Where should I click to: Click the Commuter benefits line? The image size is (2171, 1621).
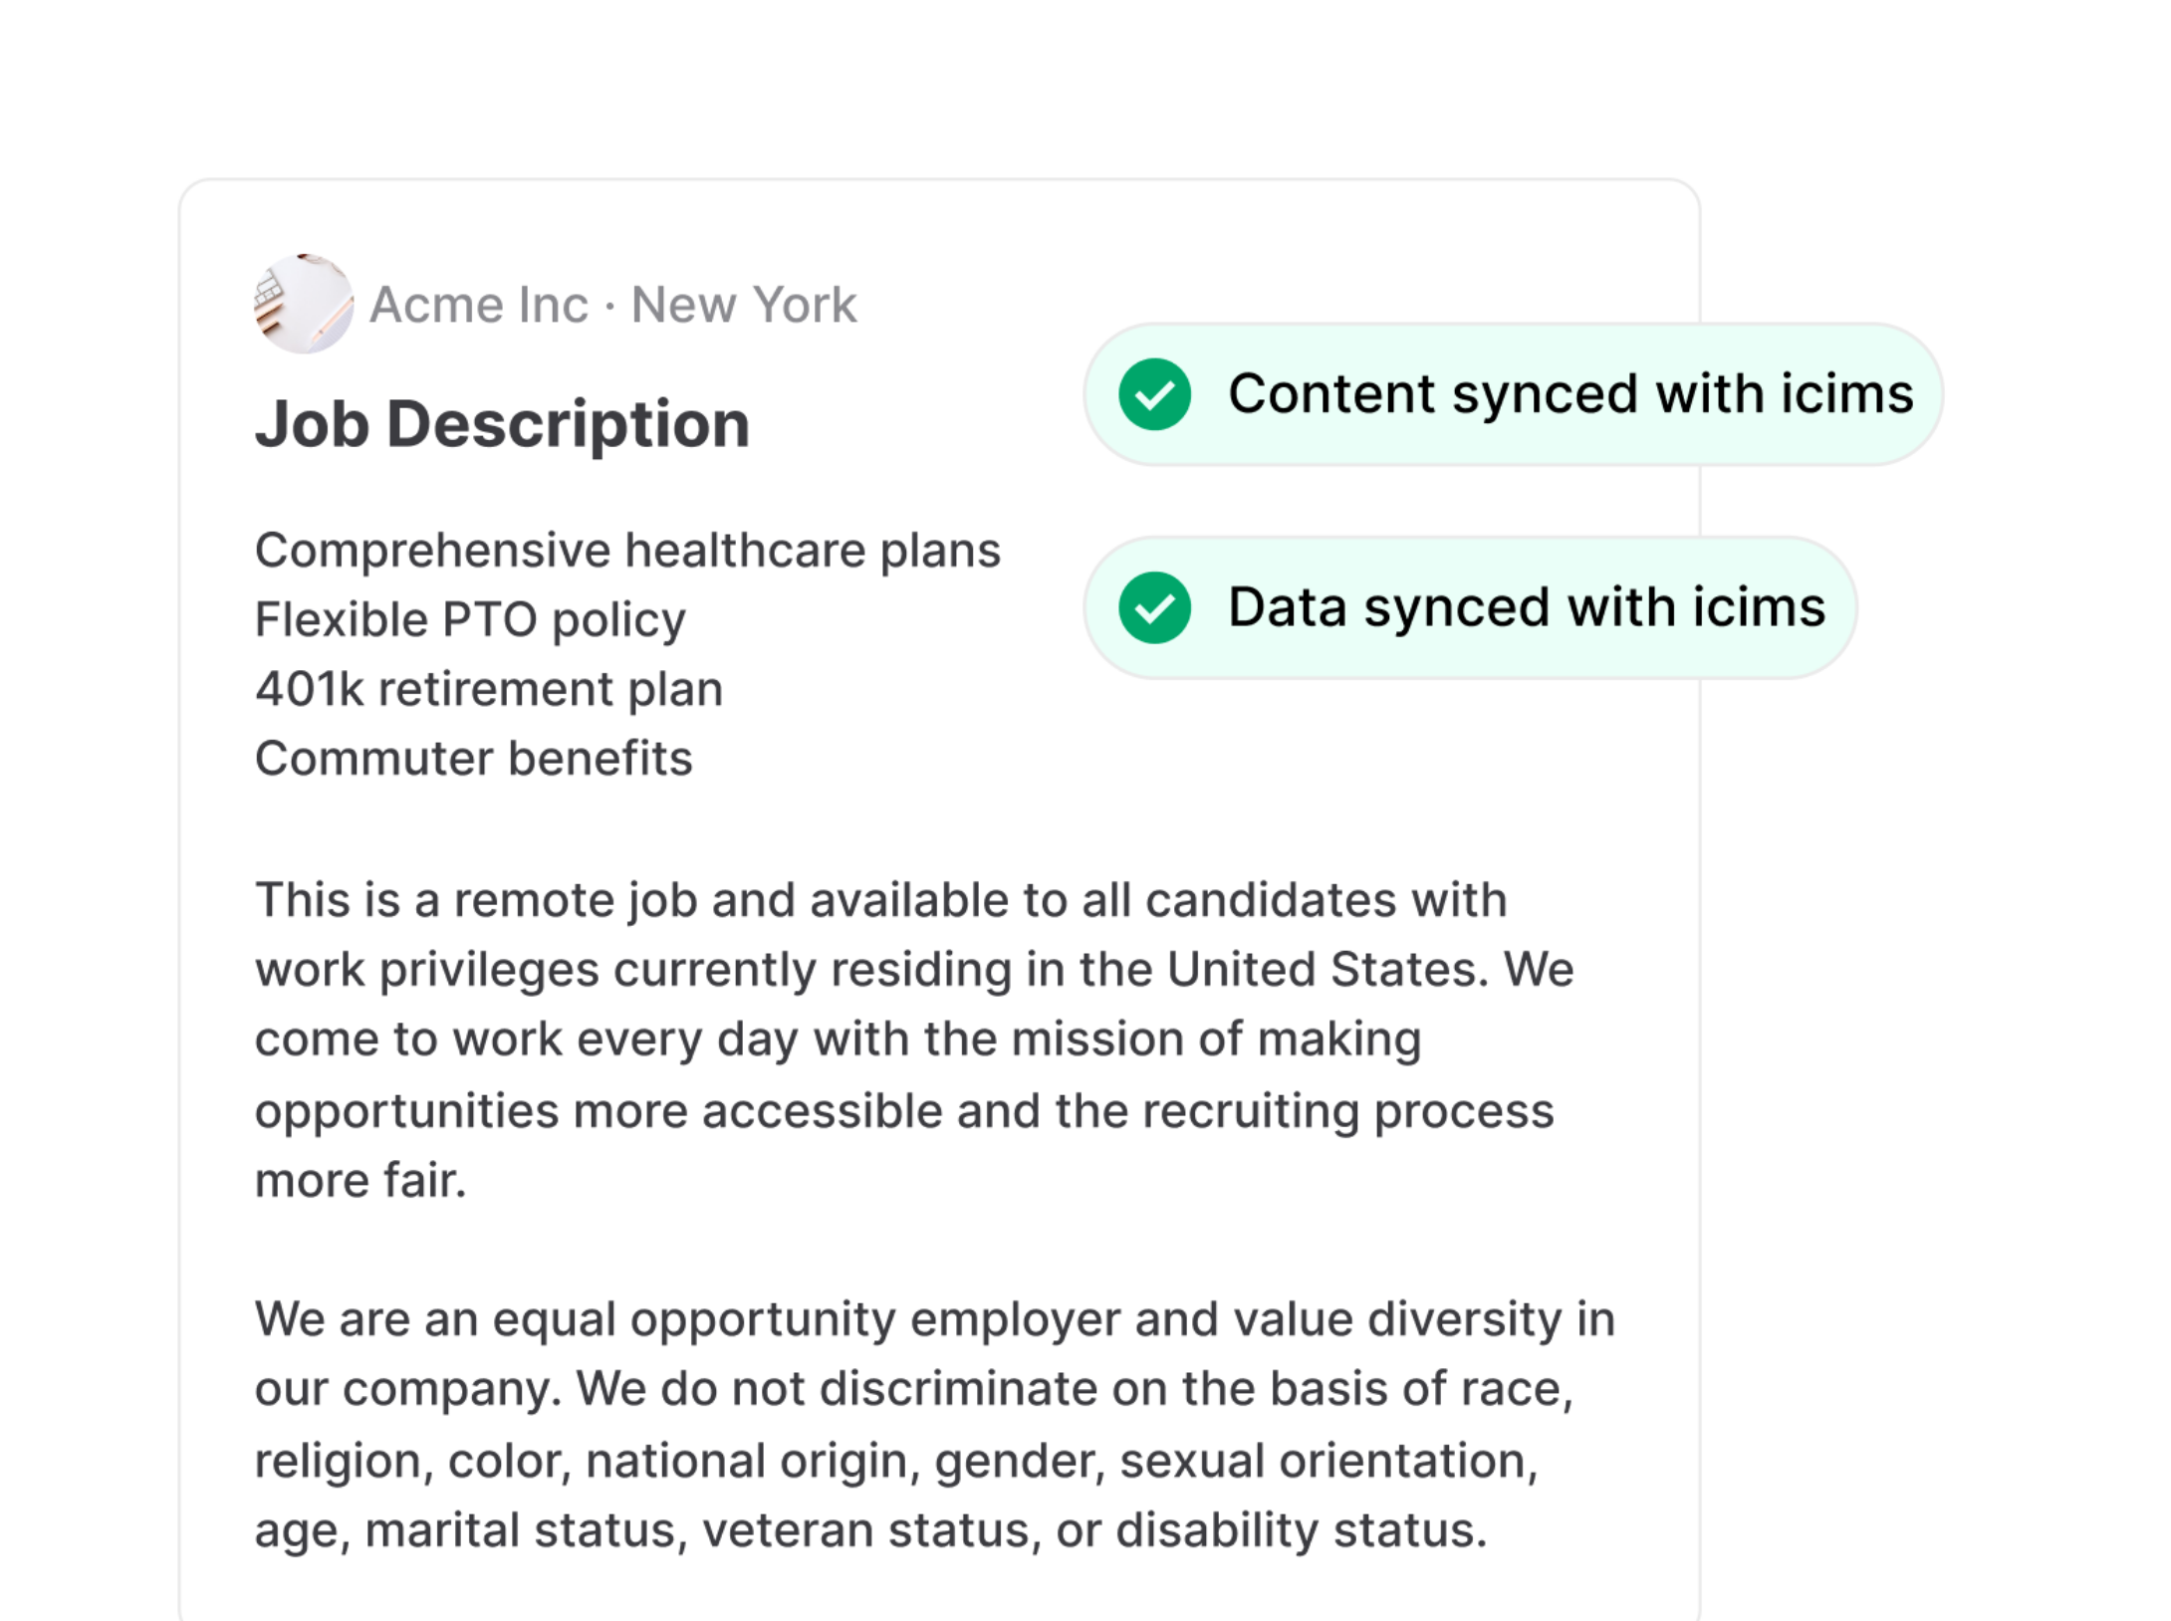(x=473, y=759)
